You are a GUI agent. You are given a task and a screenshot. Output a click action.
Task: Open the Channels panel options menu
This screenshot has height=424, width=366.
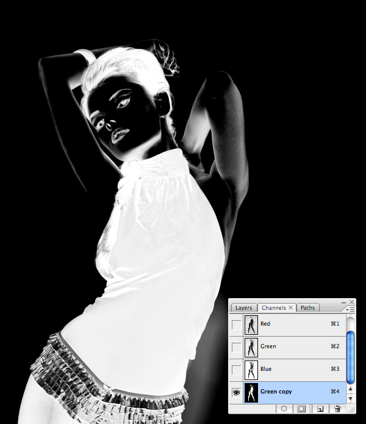(351, 309)
